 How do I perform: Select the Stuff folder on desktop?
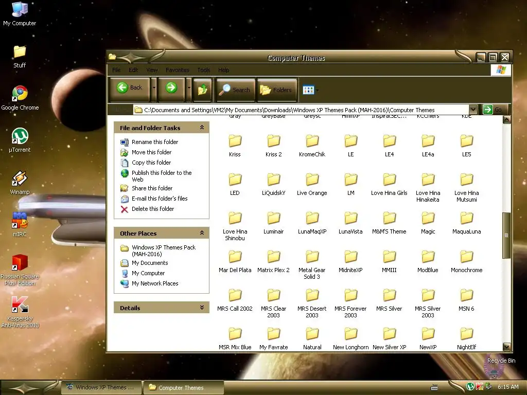tap(20, 57)
